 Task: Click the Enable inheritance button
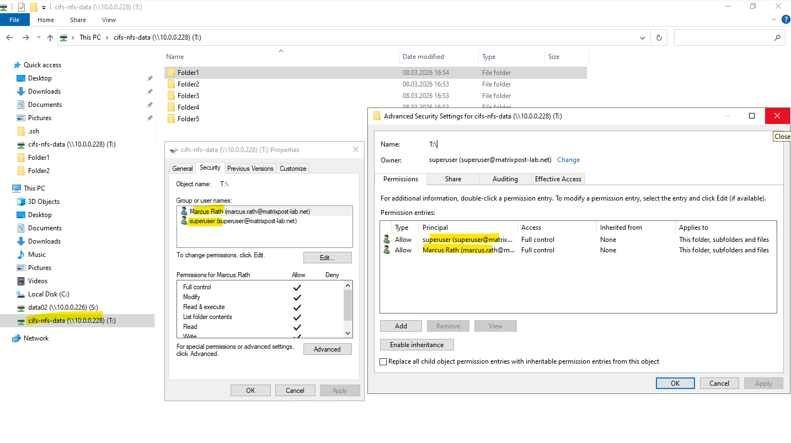416,345
